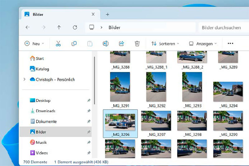Expand Christoph – Persönlich tree node
Screen dimensions: 249x166
click(x=24, y=79)
